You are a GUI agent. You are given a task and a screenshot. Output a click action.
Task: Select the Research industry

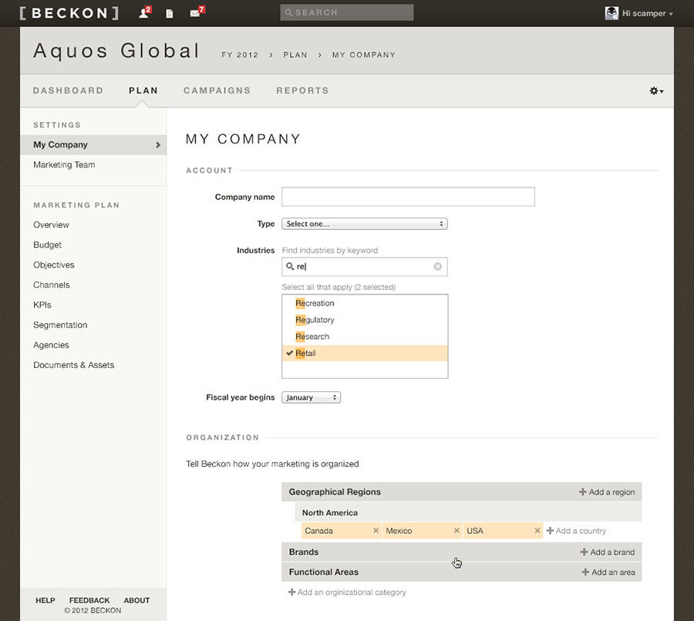pos(365,336)
